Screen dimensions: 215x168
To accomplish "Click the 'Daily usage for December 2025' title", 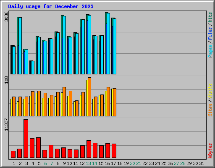I will (51, 6).
